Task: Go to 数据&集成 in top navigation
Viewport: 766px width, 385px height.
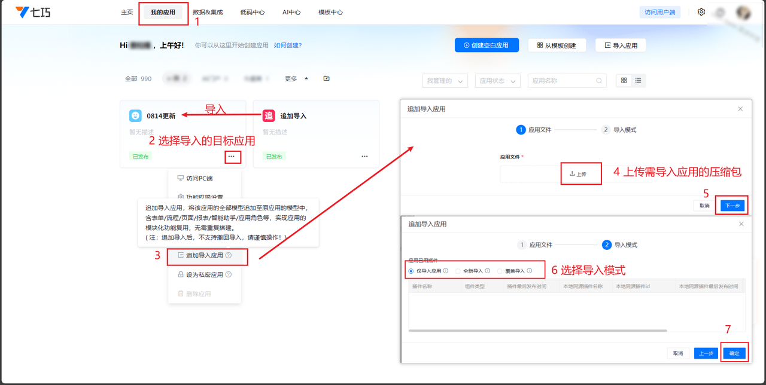Action: [x=208, y=12]
